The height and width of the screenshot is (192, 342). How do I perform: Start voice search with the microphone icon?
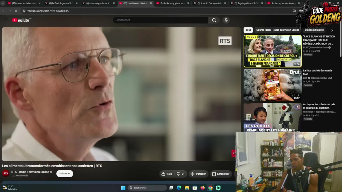coord(226,20)
